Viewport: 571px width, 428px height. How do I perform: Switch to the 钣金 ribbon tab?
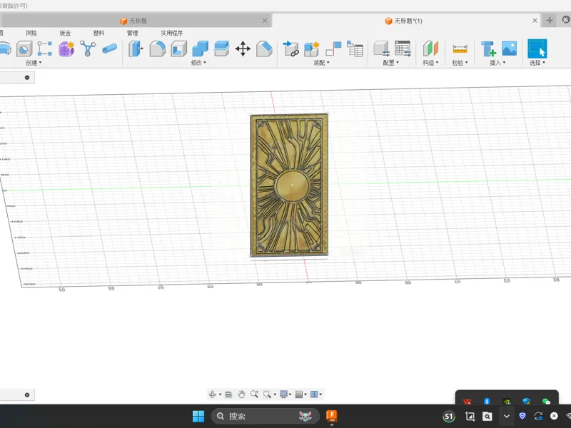point(65,33)
